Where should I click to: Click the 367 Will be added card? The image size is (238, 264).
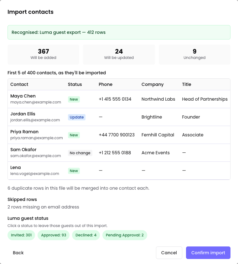click(x=44, y=54)
